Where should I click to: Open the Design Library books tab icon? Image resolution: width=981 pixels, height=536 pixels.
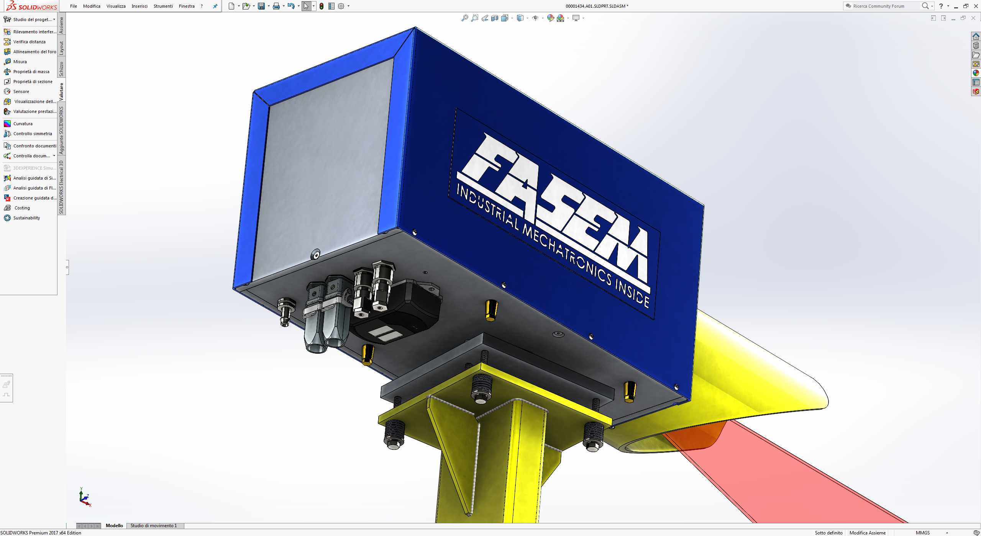[976, 46]
